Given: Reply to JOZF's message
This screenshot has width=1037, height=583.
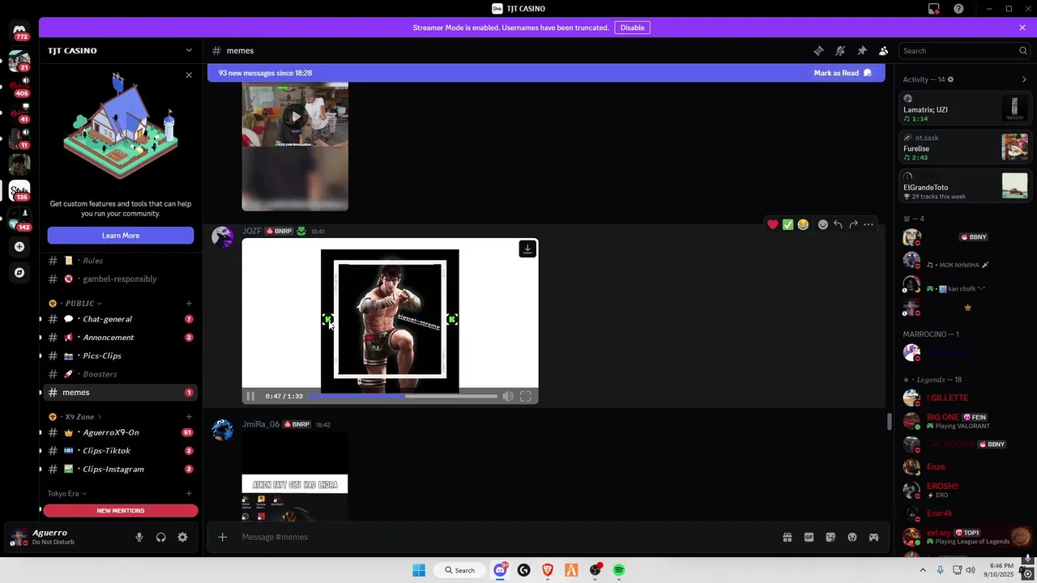Looking at the screenshot, I should [x=838, y=224].
